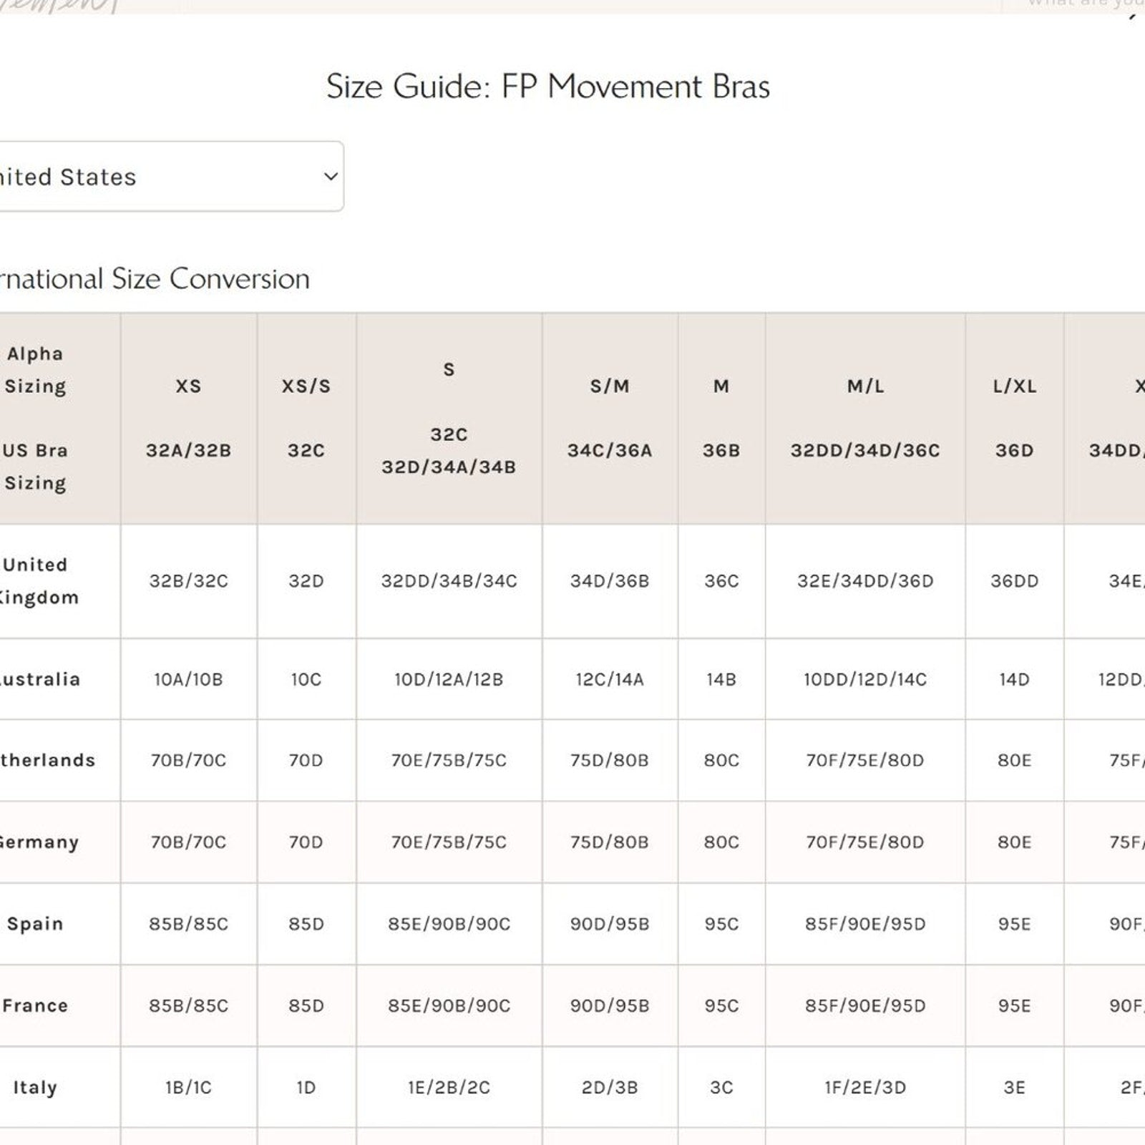This screenshot has width=1145, height=1145.
Task: Click the France 90D/95B cell
Action: pos(610,1005)
